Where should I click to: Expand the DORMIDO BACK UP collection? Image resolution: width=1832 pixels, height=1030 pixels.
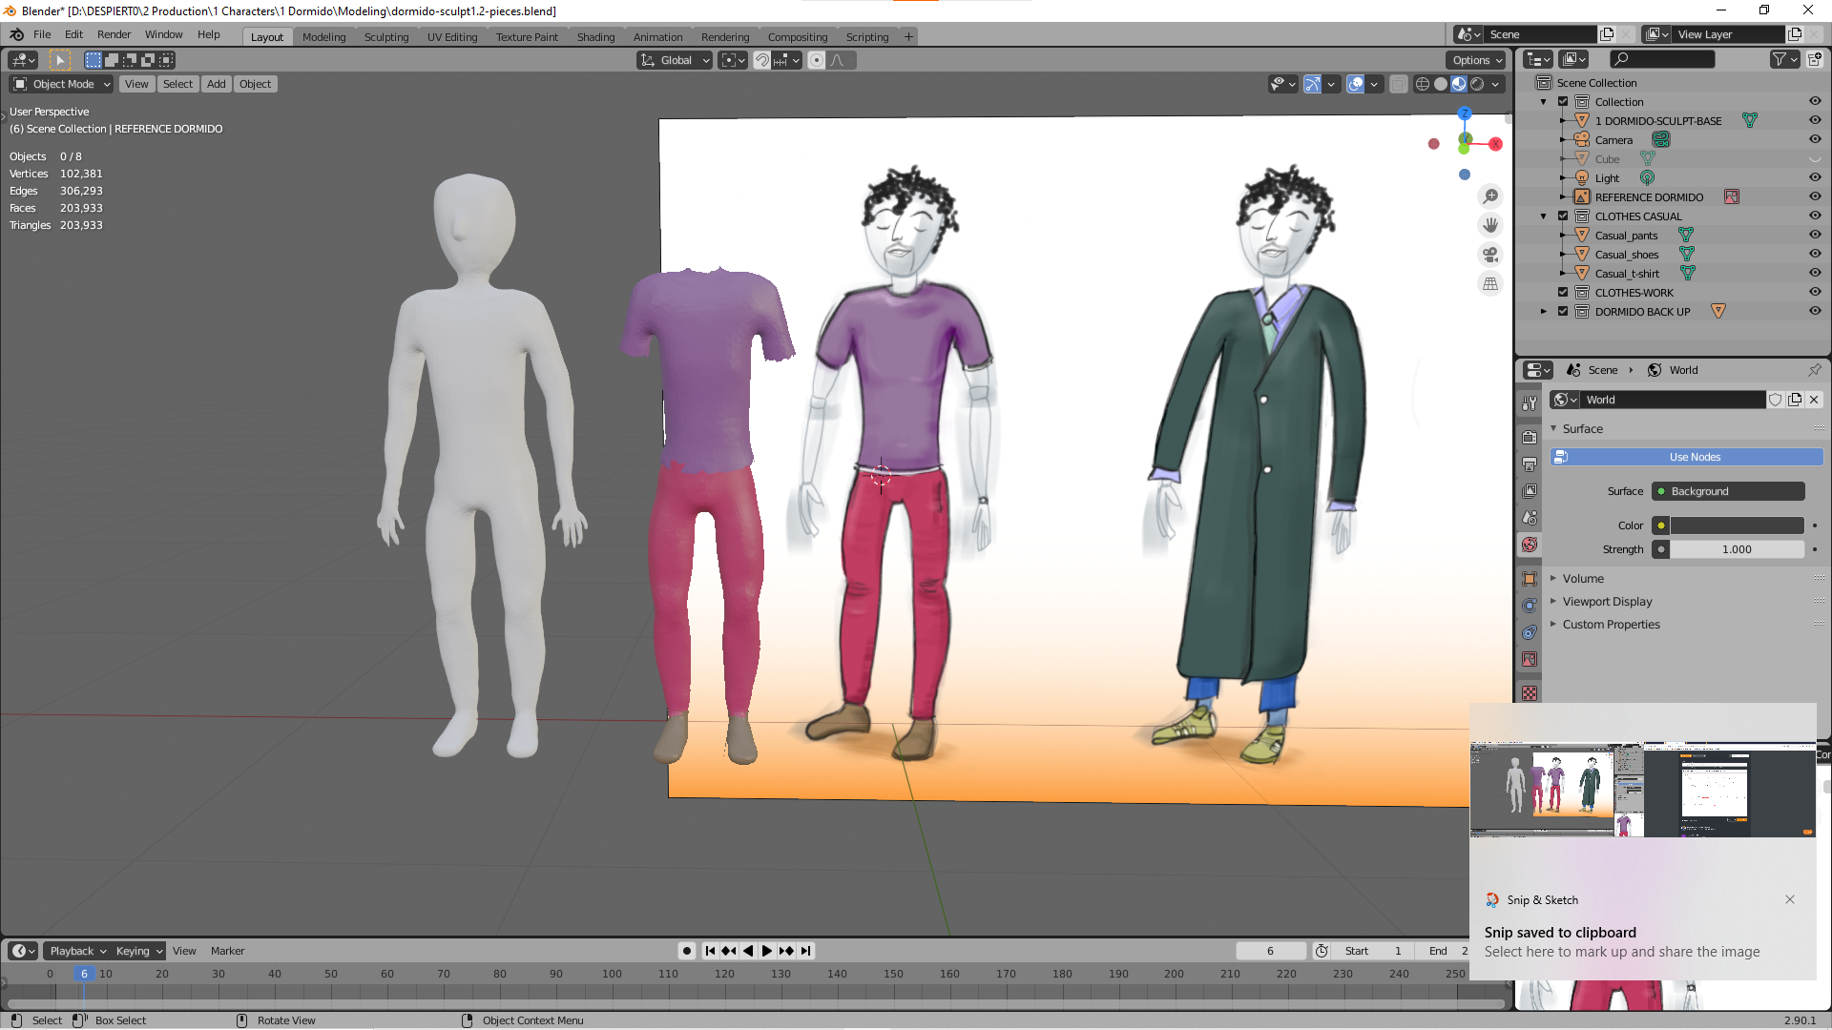point(1545,311)
